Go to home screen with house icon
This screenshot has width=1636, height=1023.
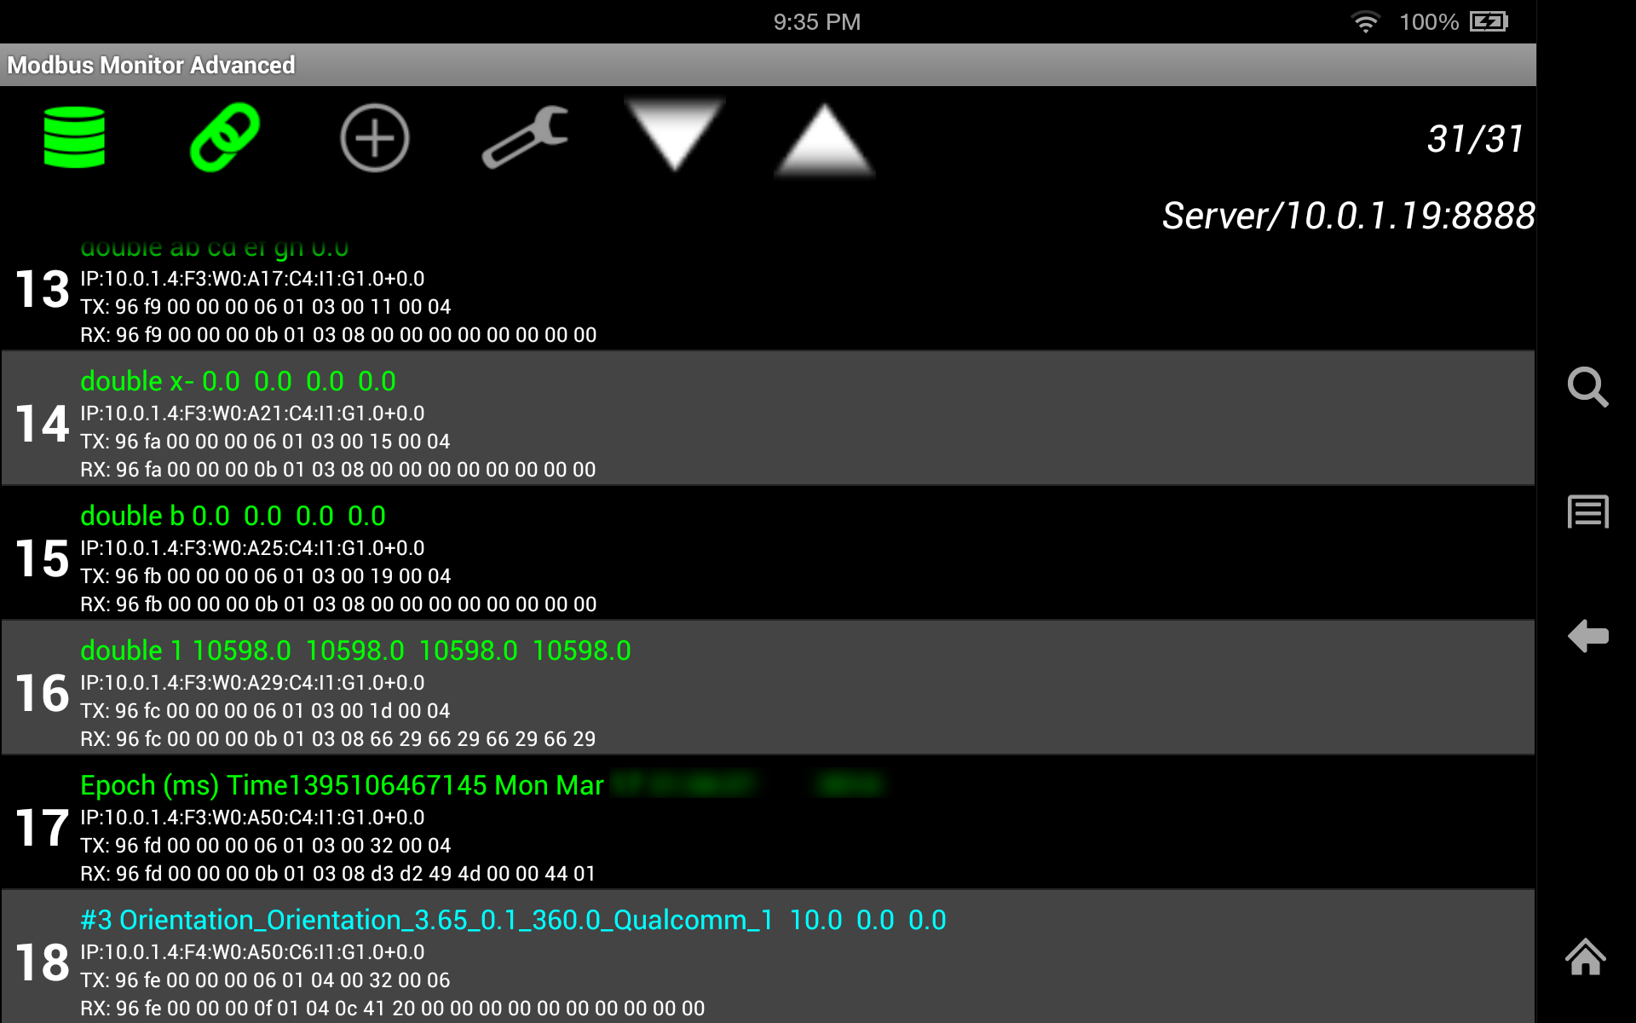(1586, 957)
